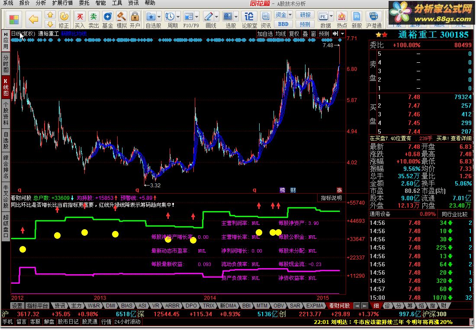Select the 筹 tab in right panel

click(410, 306)
